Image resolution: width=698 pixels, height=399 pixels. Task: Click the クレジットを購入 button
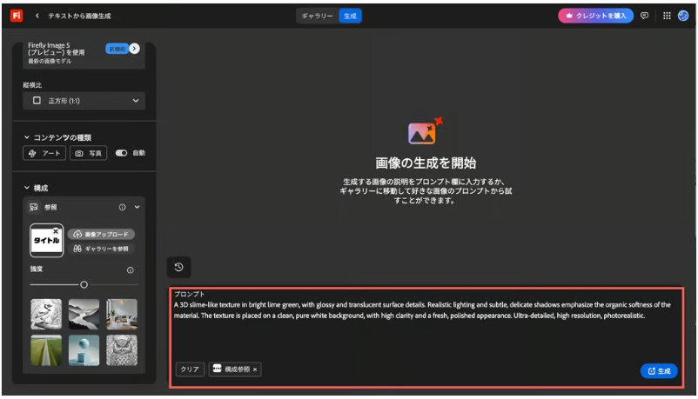[596, 16]
